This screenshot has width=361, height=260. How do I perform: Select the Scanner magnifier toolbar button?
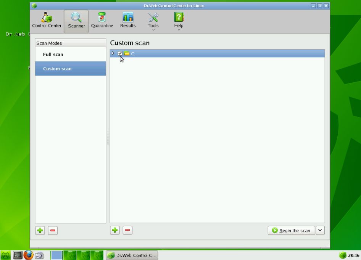tap(76, 21)
